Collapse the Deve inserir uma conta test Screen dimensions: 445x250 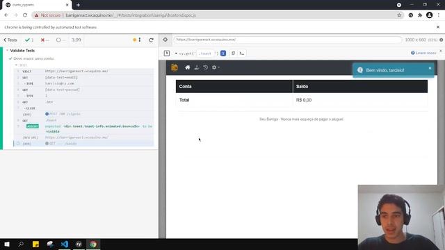(33, 58)
